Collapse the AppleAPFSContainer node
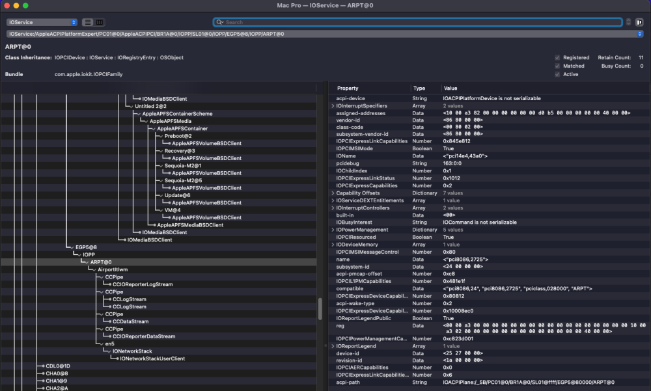Image resolution: width=651 pixels, height=391 pixels. [154, 129]
